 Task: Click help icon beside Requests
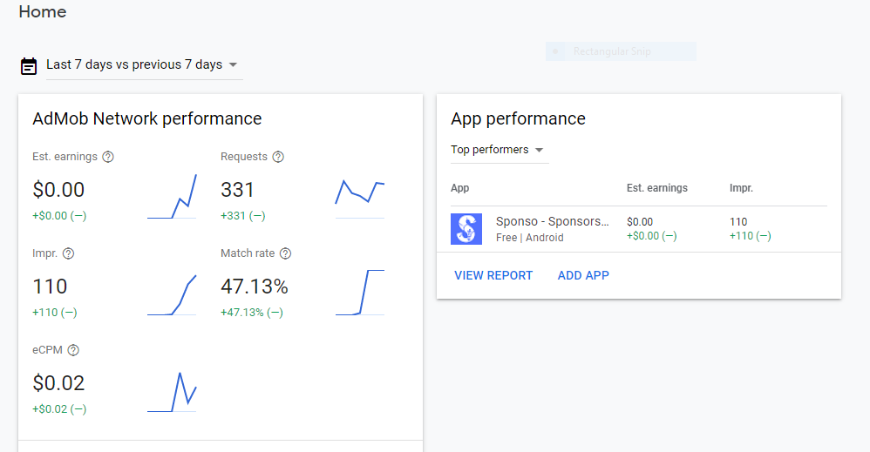pyautogui.click(x=278, y=157)
